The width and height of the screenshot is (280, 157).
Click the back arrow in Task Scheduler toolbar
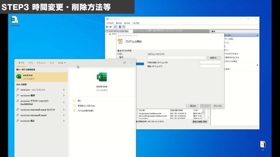coord(107,27)
